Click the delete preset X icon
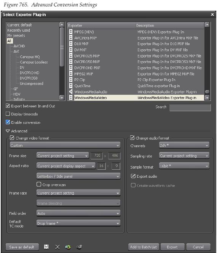The width and height of the screenshot is (217, 253). point(57,247)
